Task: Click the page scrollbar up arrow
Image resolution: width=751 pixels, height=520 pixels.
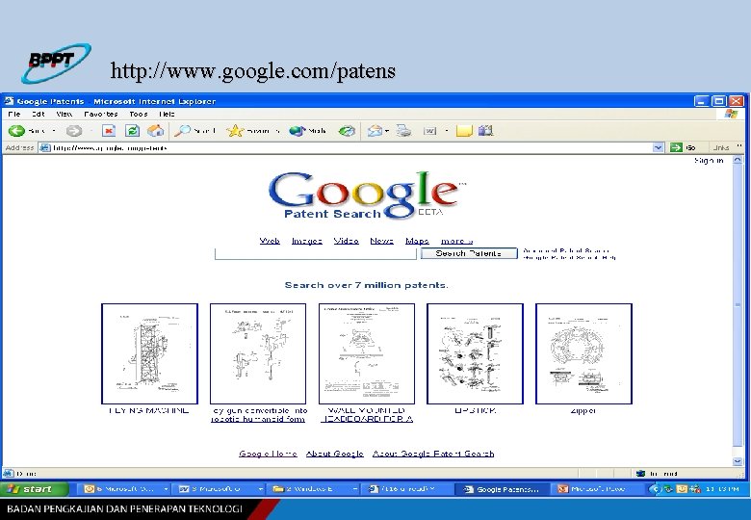Action: pos(738,161)
